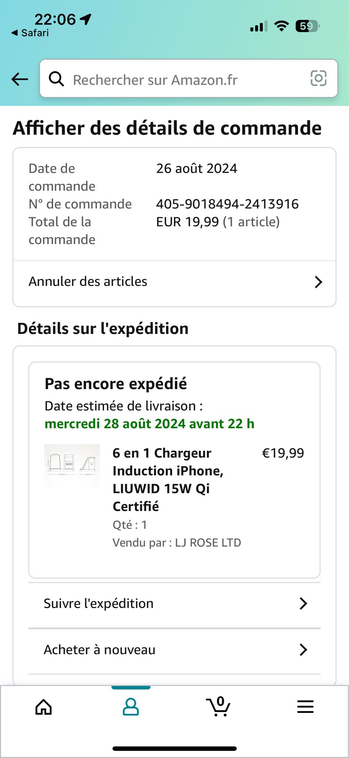Tap the battery indicator in status bar
The width and height of the screenshot is (349, 758).
[x=307, y=26]
